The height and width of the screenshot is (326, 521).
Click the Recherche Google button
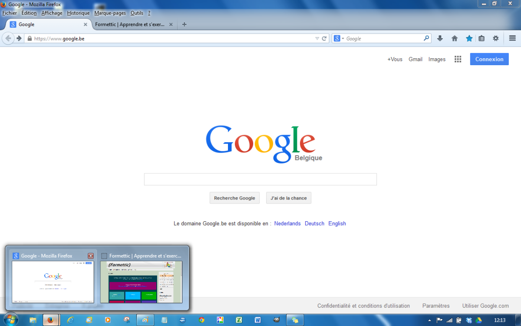tap(234, 198)
